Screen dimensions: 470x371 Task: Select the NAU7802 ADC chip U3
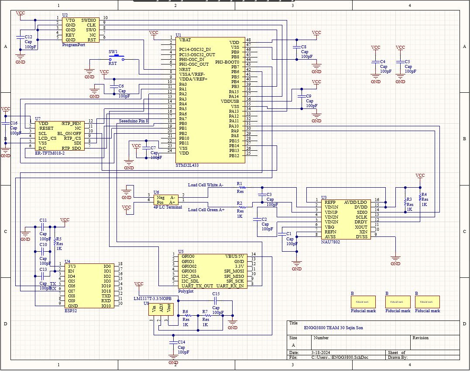pos(345,219)
